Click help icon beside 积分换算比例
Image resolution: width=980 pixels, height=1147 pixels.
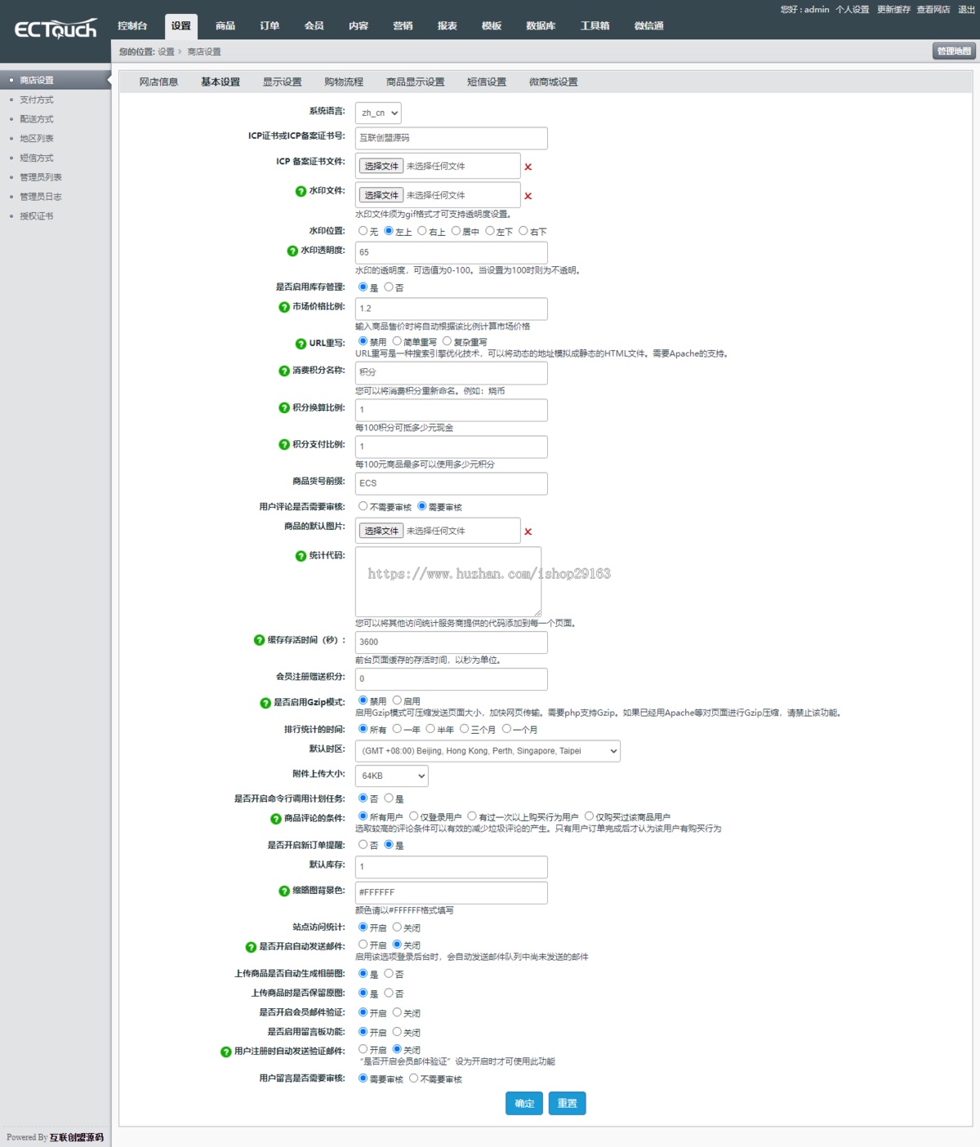[284, 408]
